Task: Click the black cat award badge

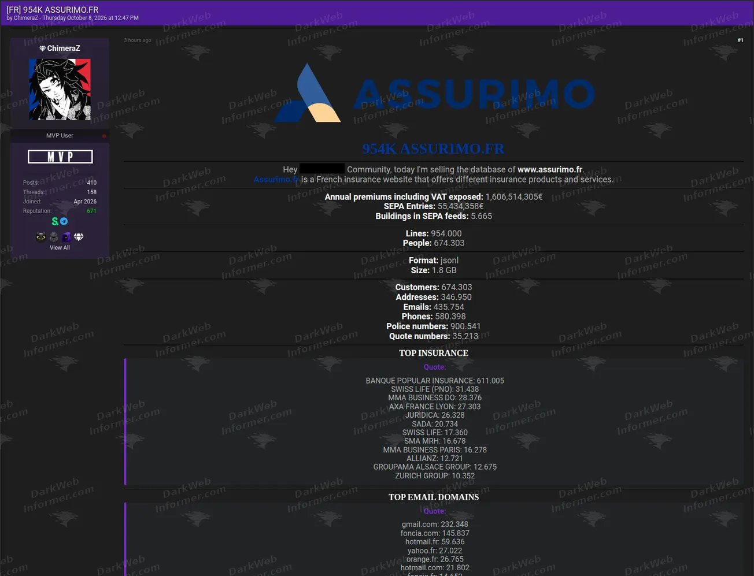Action: pos(41,237)
